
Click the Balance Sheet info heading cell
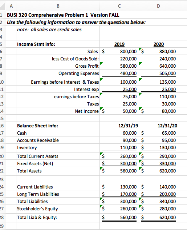coord(58,126)
